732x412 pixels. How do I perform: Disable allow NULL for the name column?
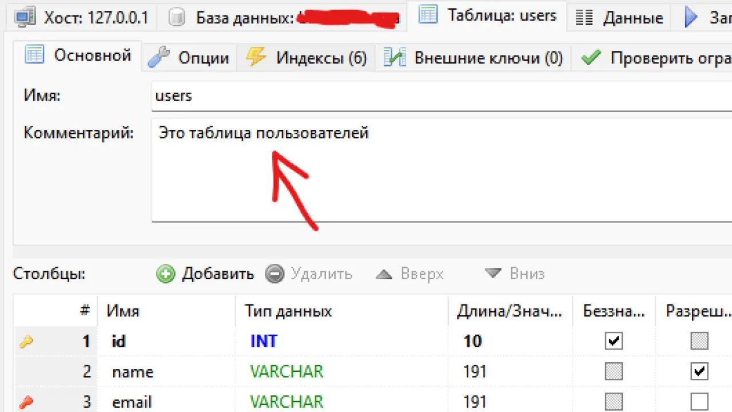[x=699, y=371]
